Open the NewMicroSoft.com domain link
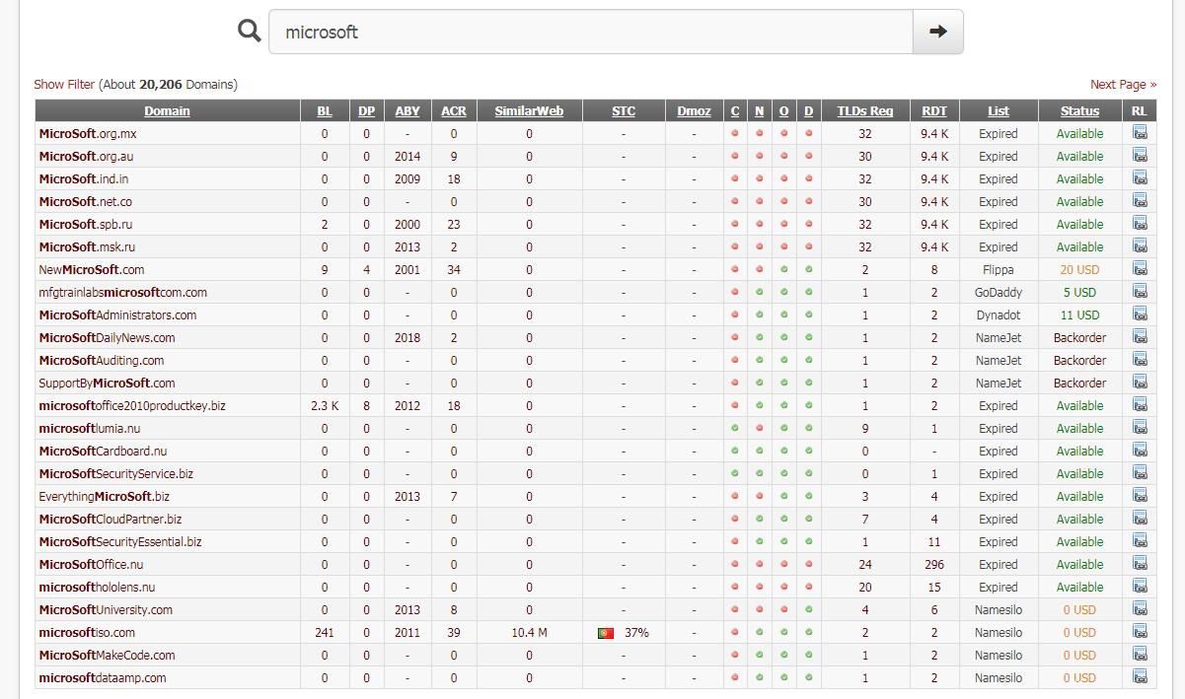The width and height of the screenshot is (1185, 699). (92, 269)
